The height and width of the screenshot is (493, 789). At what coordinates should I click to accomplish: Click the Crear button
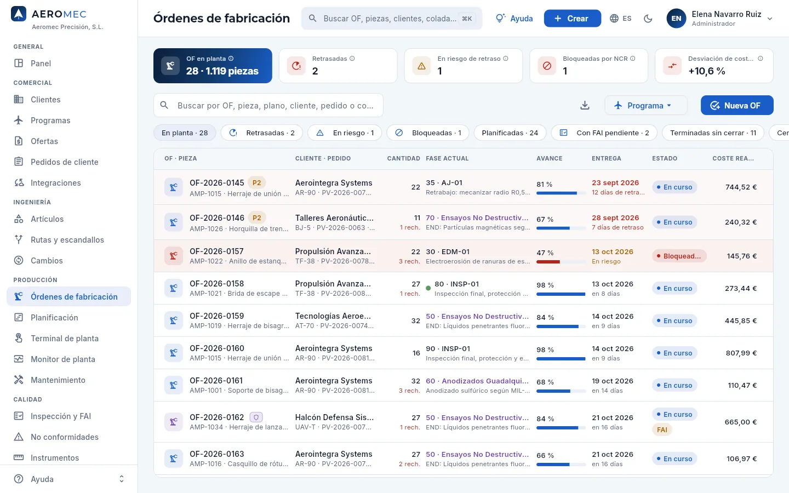pyautogui.click(x=572, y=19)
